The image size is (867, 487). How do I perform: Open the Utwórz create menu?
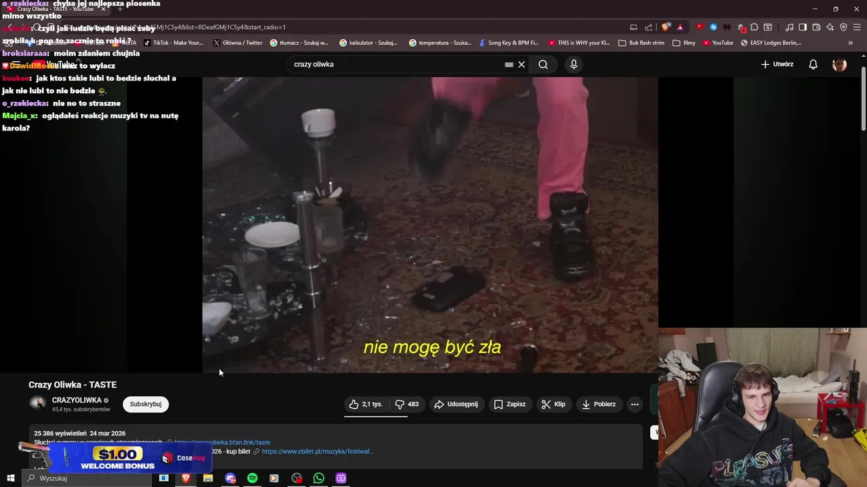777,64
